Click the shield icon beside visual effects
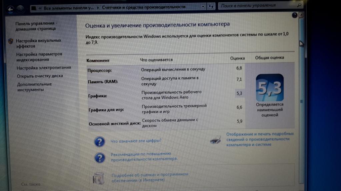This screenshot has width=341, height=191. click(x=10, y=41)
